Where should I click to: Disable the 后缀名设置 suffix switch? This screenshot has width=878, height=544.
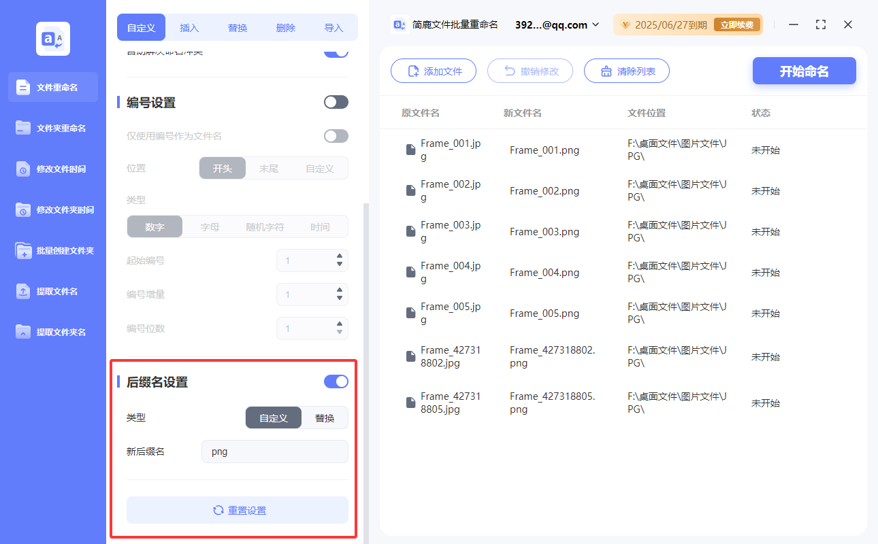[336, 381]
